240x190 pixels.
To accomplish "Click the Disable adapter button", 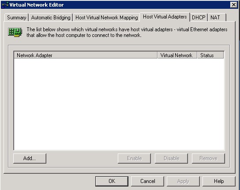I will (x=171, y=158).
